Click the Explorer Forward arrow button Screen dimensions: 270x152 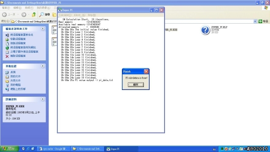24,14
